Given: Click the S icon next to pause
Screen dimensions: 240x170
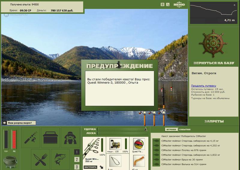Looking at the screenshot, I should [168, 5].
